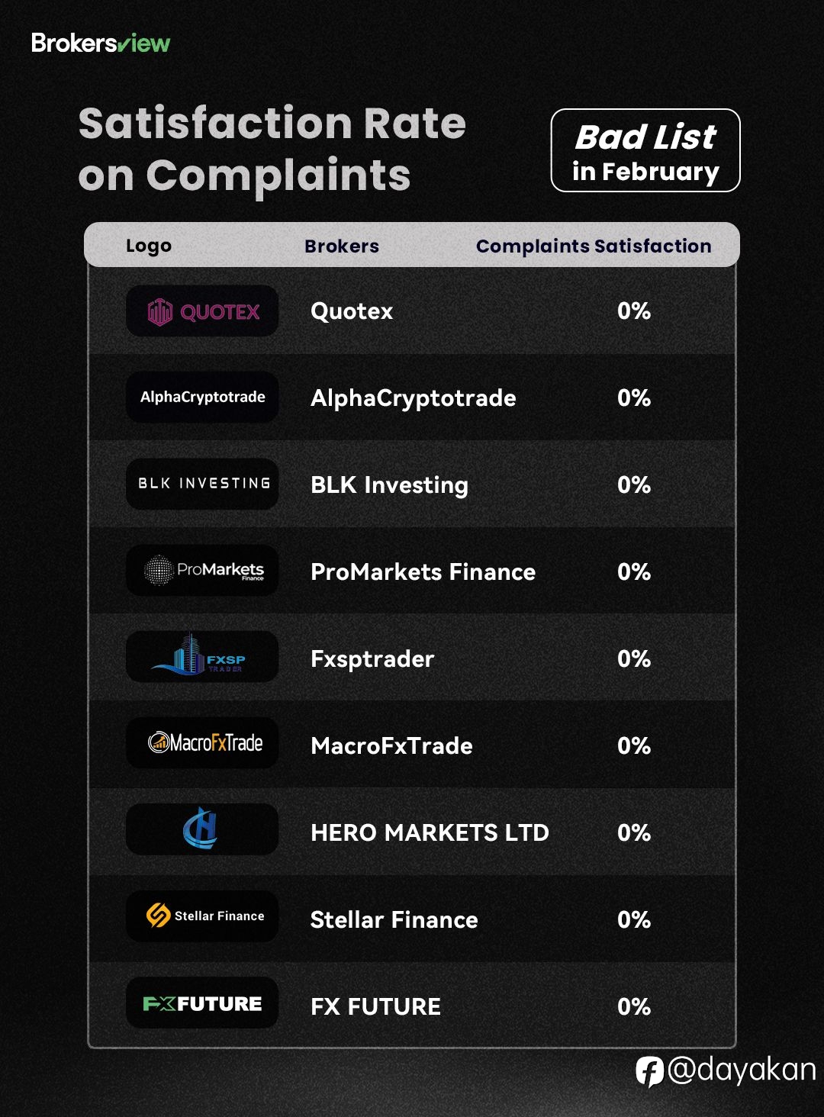This screenshot has width=824, height=1117.
Task: Select the HERO MARKETS LTD name
Action: pyautogui.click(x=430, y=832)
